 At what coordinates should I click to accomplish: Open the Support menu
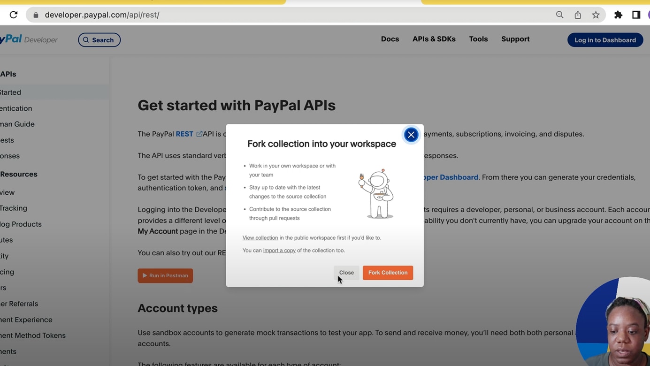point(515,39)
